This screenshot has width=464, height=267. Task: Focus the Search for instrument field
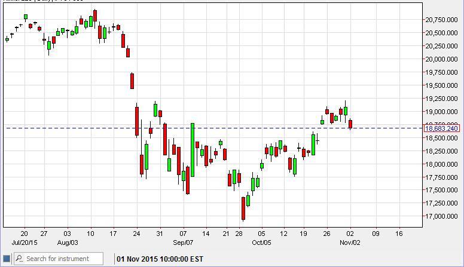click(x=60, y=259)
